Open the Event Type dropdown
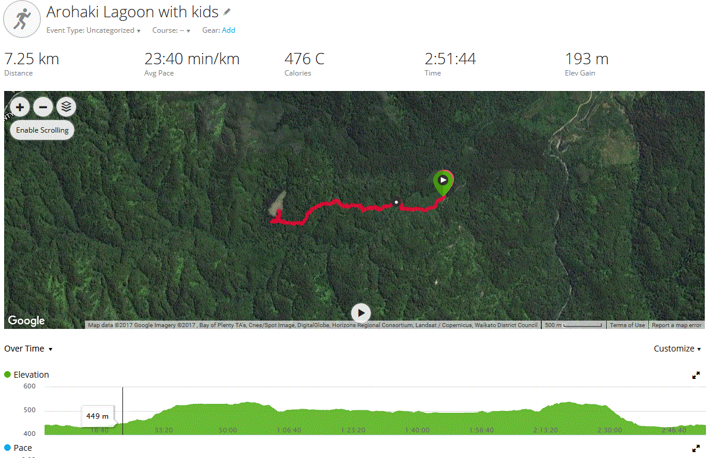Viewport: 722px width, 458px height. tap(93, 30)
